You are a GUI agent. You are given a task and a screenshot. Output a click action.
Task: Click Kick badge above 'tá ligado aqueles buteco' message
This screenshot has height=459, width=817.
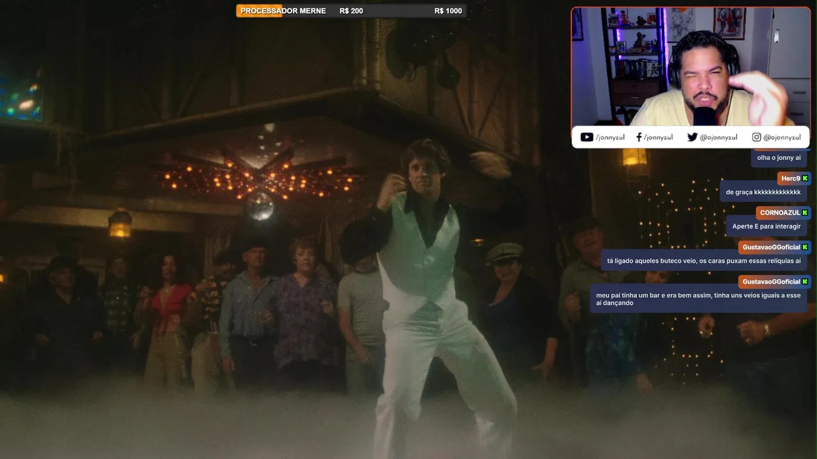click(x=805, y=247)
